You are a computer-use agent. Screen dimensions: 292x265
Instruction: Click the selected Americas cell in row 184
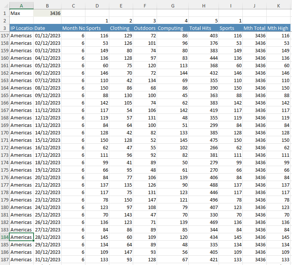[21, 237]
